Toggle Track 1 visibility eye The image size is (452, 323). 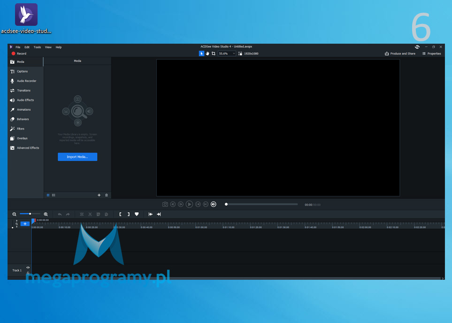[x=28, y=268]
